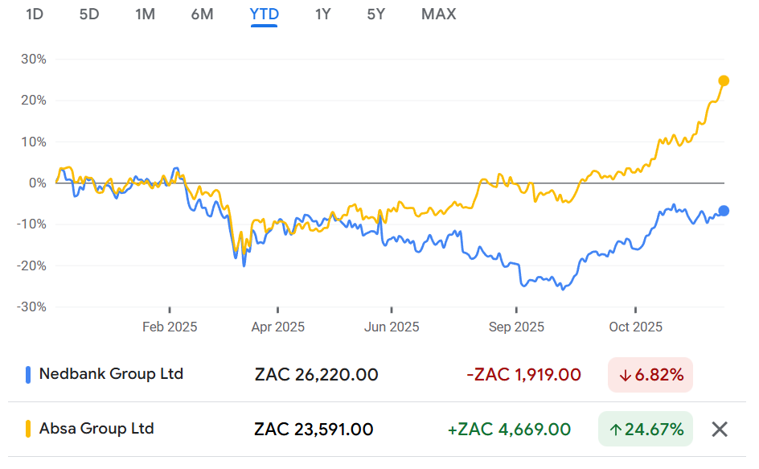Click the yellow Absa color marker
Image resolution: width=759 pixels, height=469 pixels.
[29, 429]
